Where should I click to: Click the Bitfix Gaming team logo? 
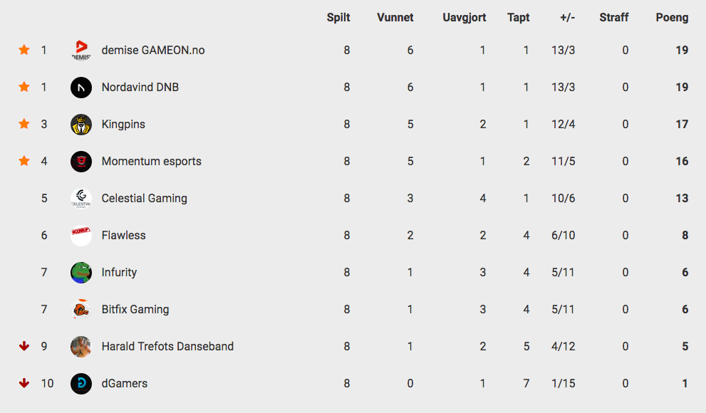click(x=81, y=310)
